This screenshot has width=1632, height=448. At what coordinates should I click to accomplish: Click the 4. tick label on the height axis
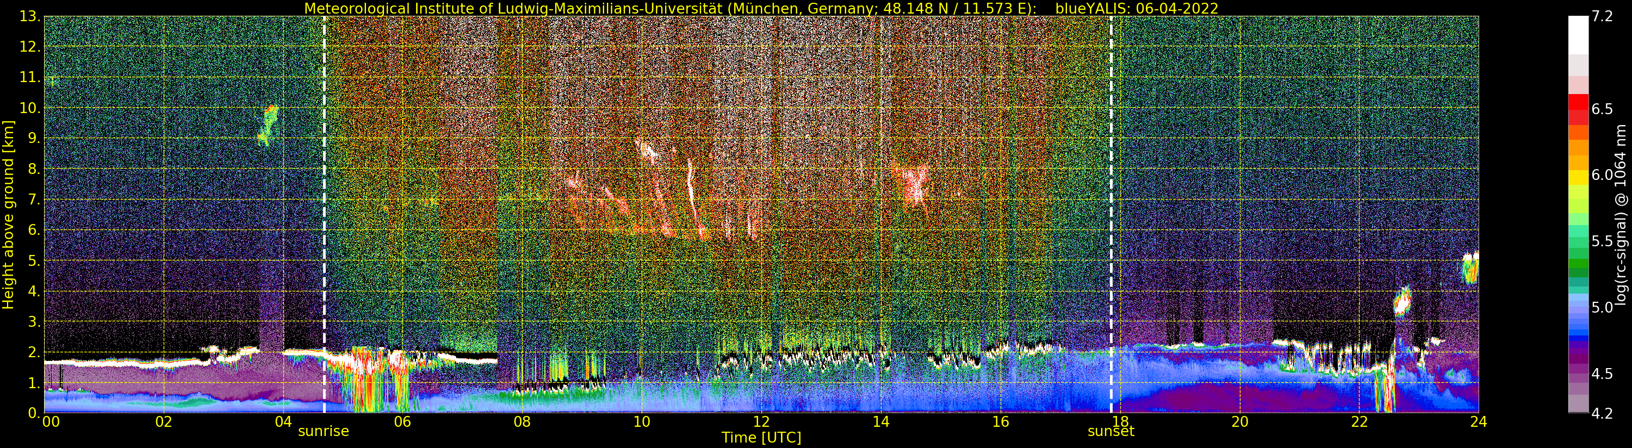click(x=34, y=291)
